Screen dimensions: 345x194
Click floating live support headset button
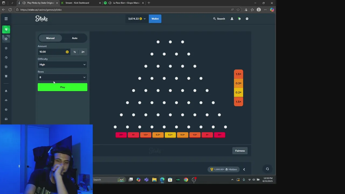pos(267,169)
